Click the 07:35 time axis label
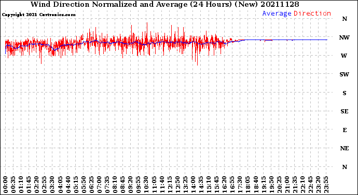The image size is (358, 195). click(107, 185)
